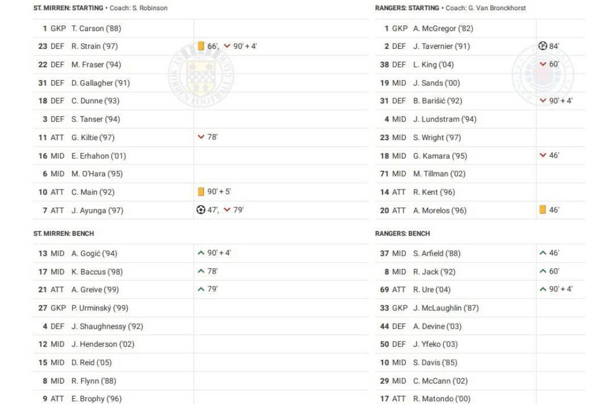Screen dimensions: 607x404
Task: Click A. Morelos's yellow card icon
Action: (x=542, y=210)
